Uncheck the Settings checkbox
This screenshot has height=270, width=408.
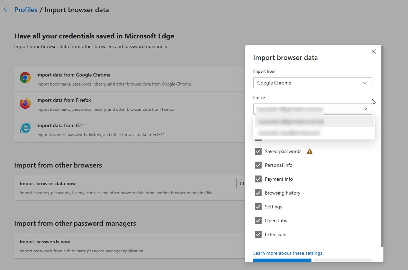pyautogui.click(x=258, y=207)
